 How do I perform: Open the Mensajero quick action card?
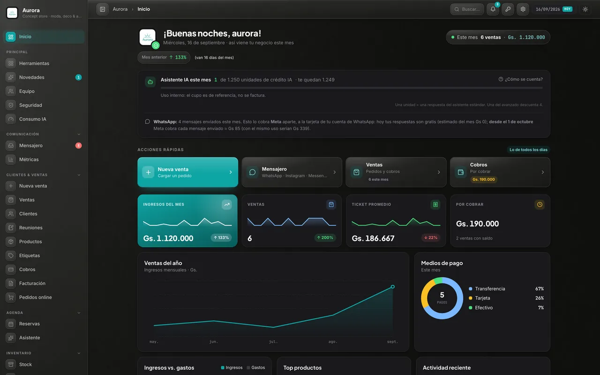tap(292, 172)
